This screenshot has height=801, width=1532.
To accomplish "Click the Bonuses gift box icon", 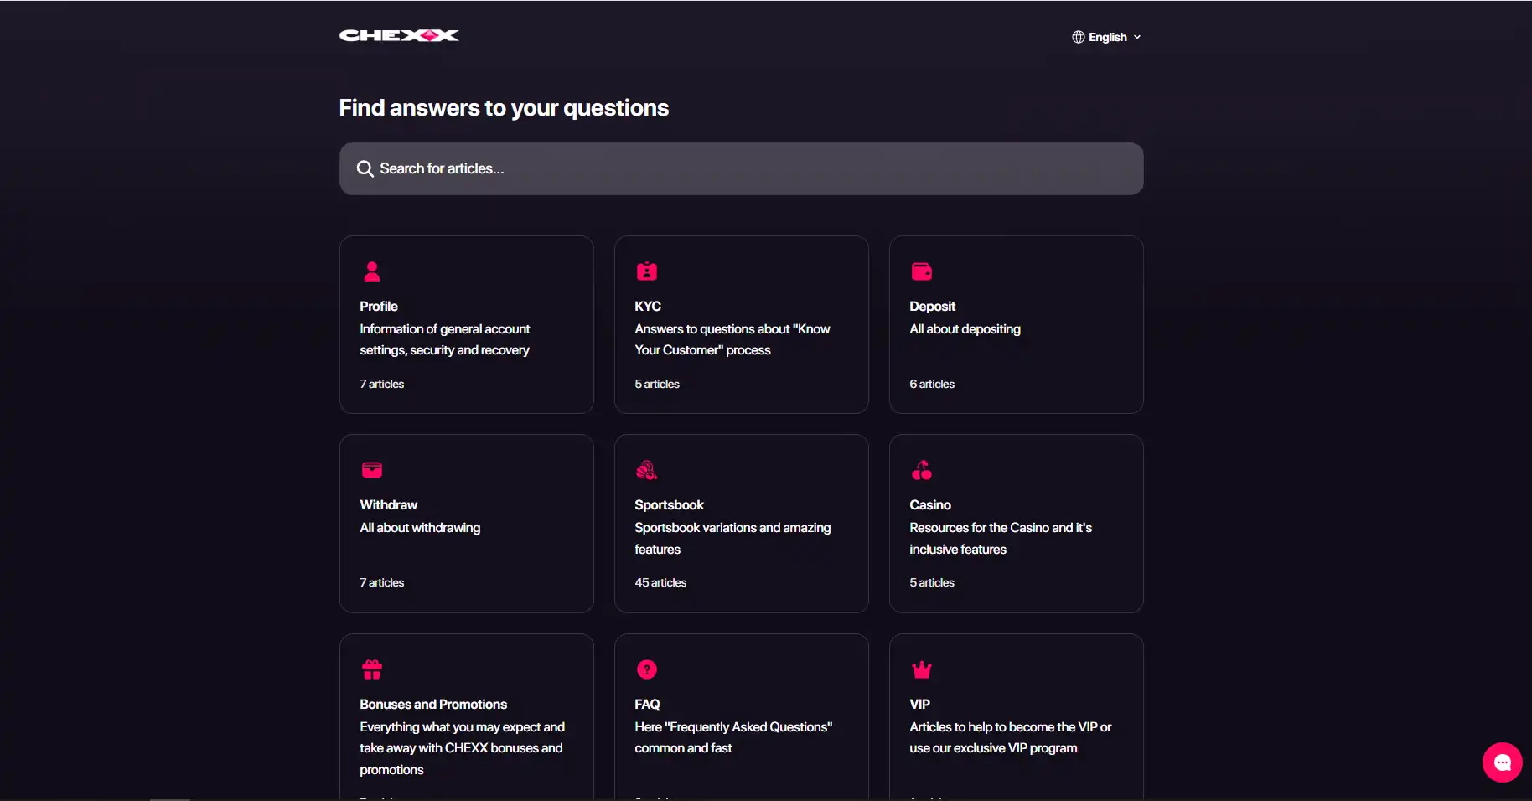I will [372, 669].
